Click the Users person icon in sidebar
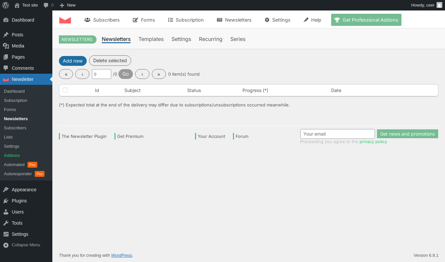Viewport: 445px width, 262px height. pyautogui.click(x=6, y=212)
